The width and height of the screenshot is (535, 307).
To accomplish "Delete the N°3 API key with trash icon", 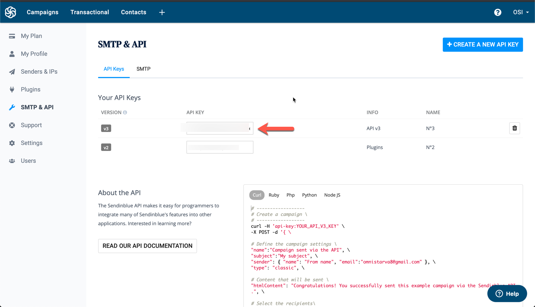I will (x=515, y=128).
